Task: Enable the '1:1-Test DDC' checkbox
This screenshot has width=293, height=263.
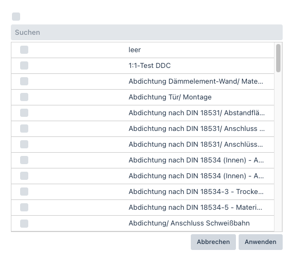Action: tap(24, 66)
